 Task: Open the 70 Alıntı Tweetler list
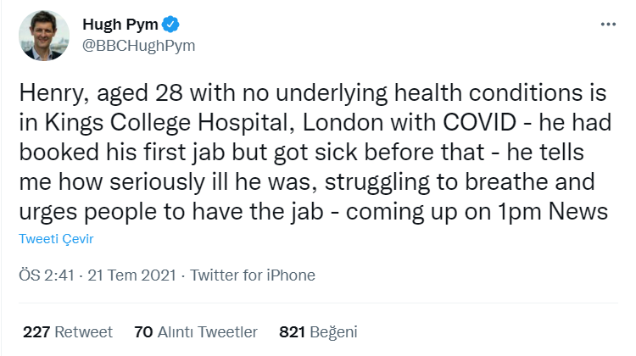coord(196,331)
